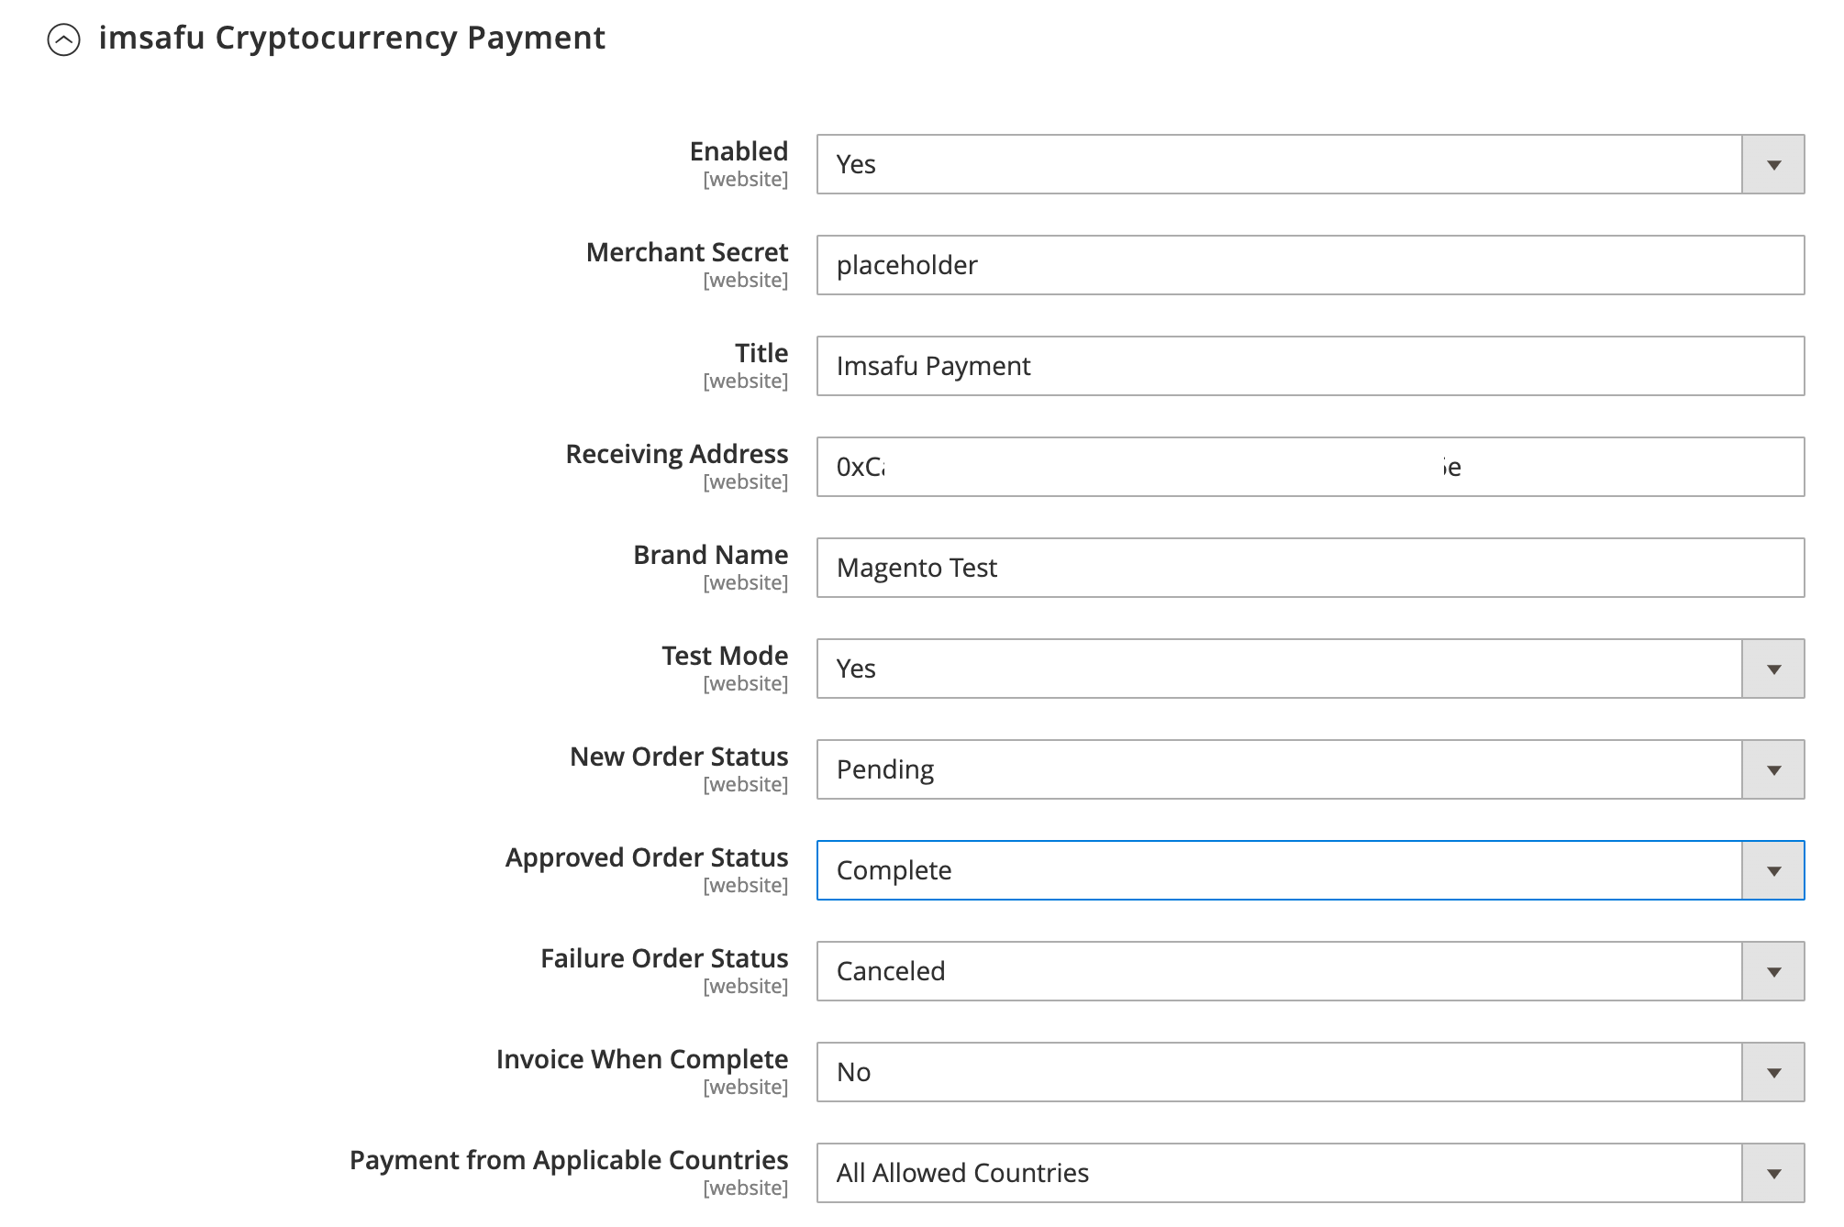Click the Enabled field showing Yes

click(x=1193, y=165)
